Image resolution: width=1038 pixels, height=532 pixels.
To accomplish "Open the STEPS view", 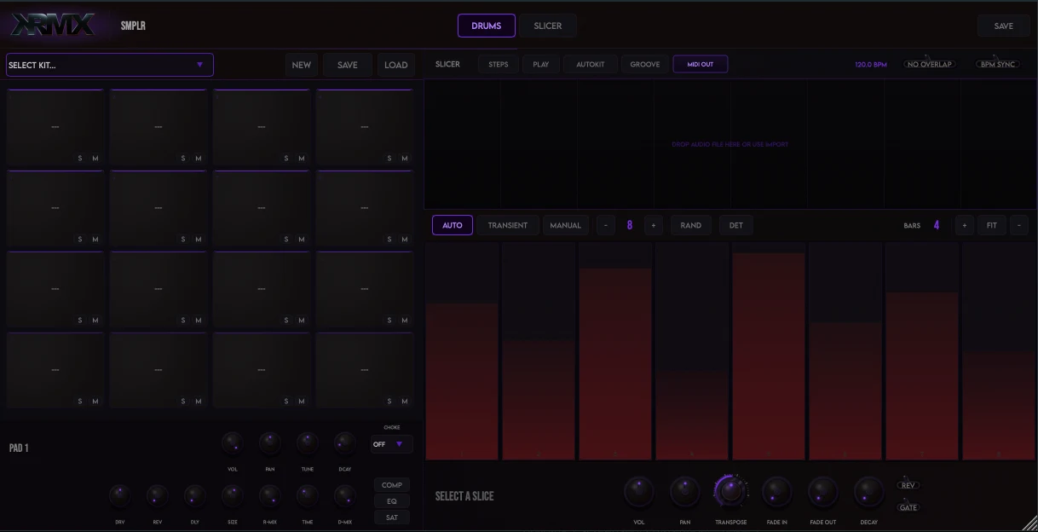I will 499,64.
